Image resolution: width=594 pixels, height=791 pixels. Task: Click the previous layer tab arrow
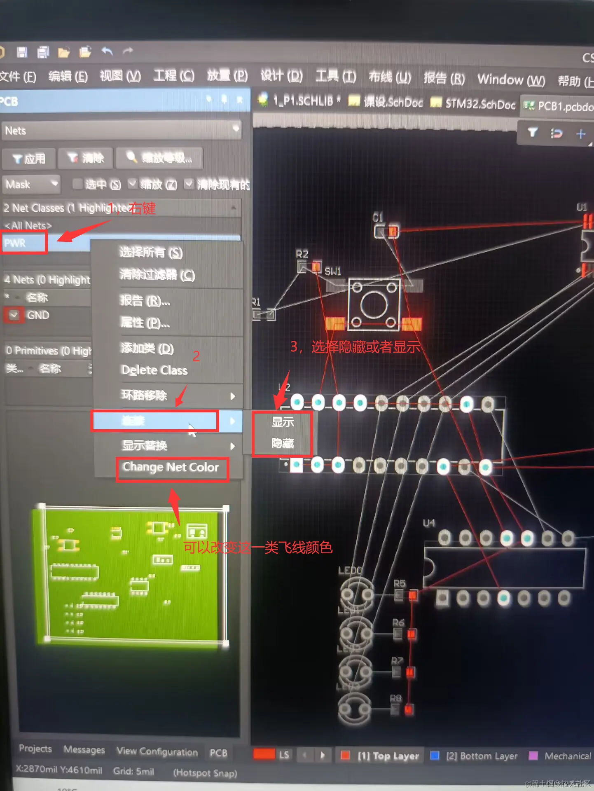click(x=304, y=755)
